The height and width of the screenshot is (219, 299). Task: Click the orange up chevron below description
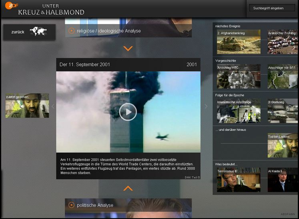tap(128, 189)
